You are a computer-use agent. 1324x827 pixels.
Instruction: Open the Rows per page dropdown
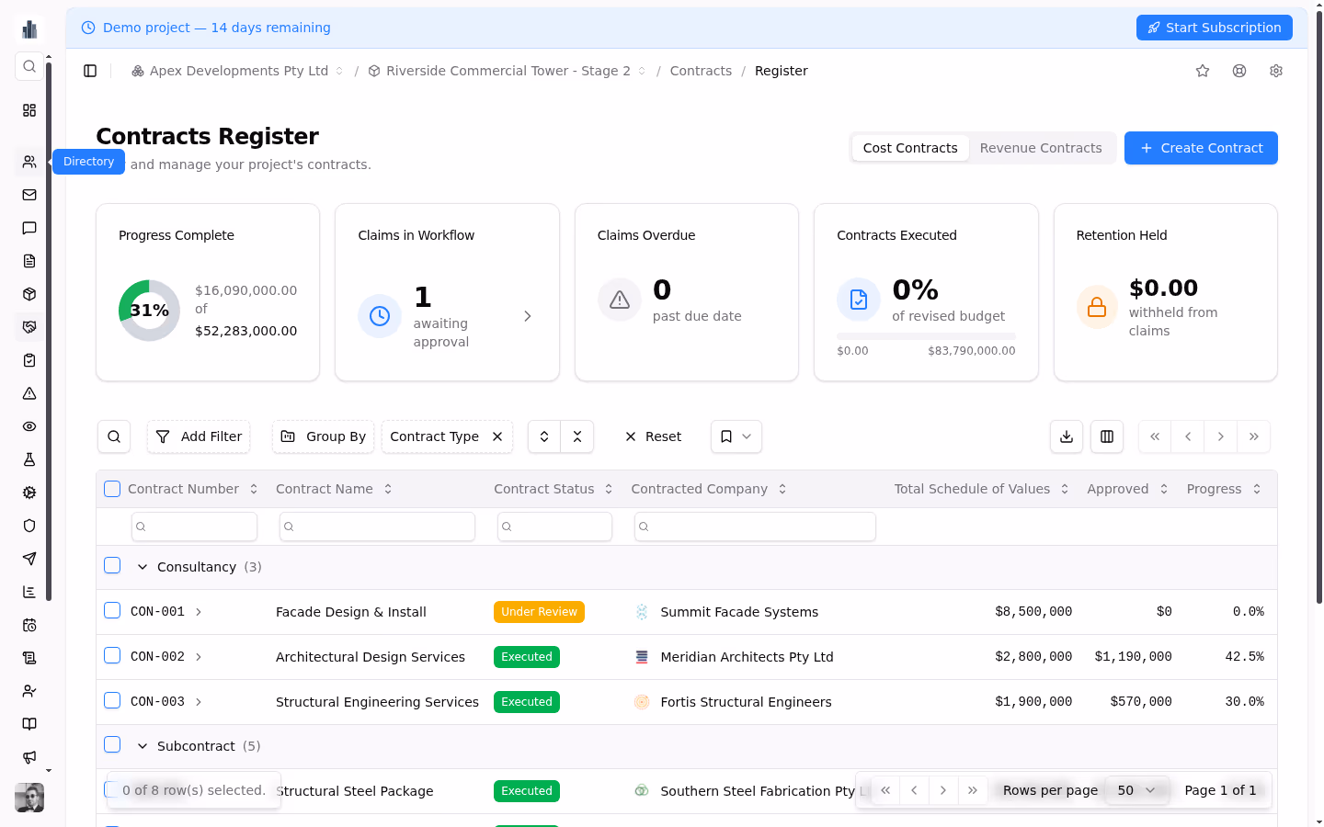1136,790
